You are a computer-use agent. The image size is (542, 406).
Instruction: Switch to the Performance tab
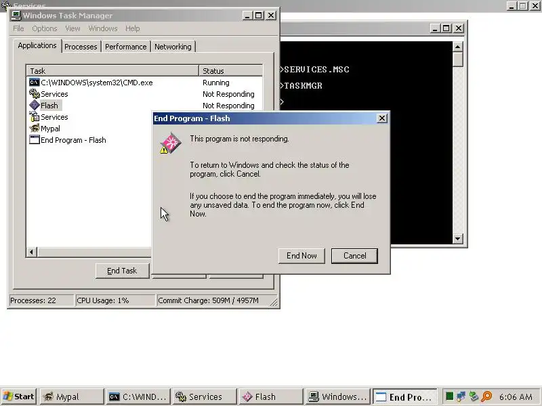[126, 47]
